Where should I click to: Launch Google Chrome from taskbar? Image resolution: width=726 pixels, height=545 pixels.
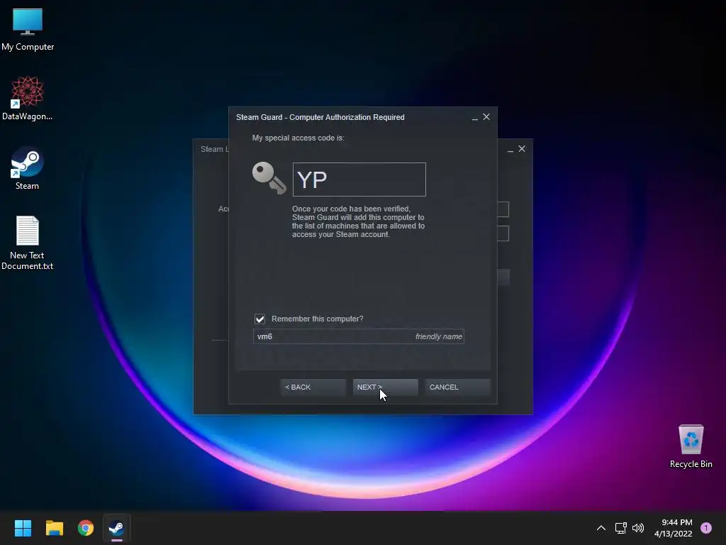click(x=86, y=528)
